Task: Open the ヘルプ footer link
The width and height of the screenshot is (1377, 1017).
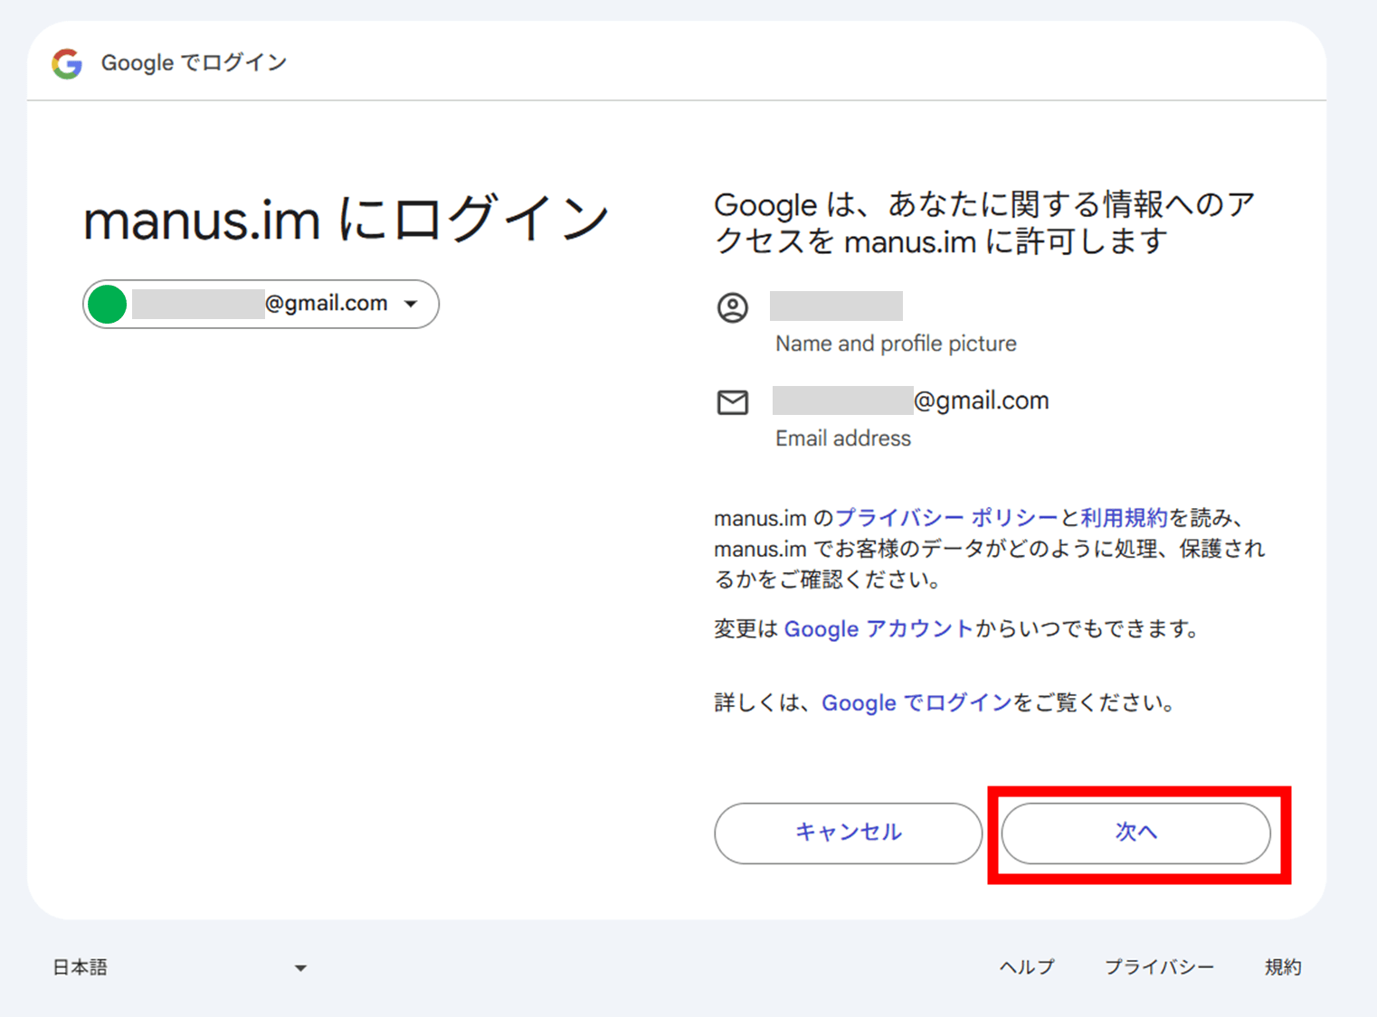Action: (x=1027, y=967)
